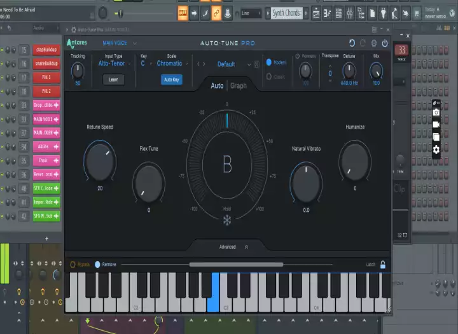Screen dimensions: 458x334
Task: Mute the clapBuildup channel LED
Action: tap(2, 50)
